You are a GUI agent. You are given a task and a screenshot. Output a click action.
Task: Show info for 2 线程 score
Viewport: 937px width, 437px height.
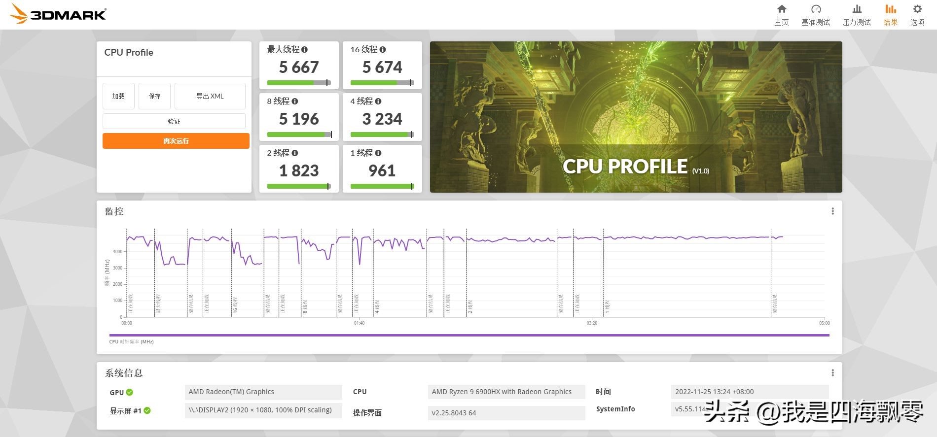click(295, 153)
